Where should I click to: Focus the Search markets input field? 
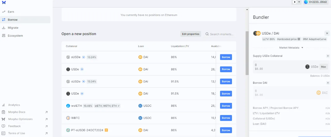click(222, 34)
